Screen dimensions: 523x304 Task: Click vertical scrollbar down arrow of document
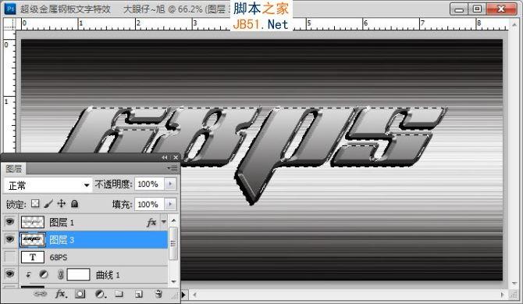tap(514, 284)
